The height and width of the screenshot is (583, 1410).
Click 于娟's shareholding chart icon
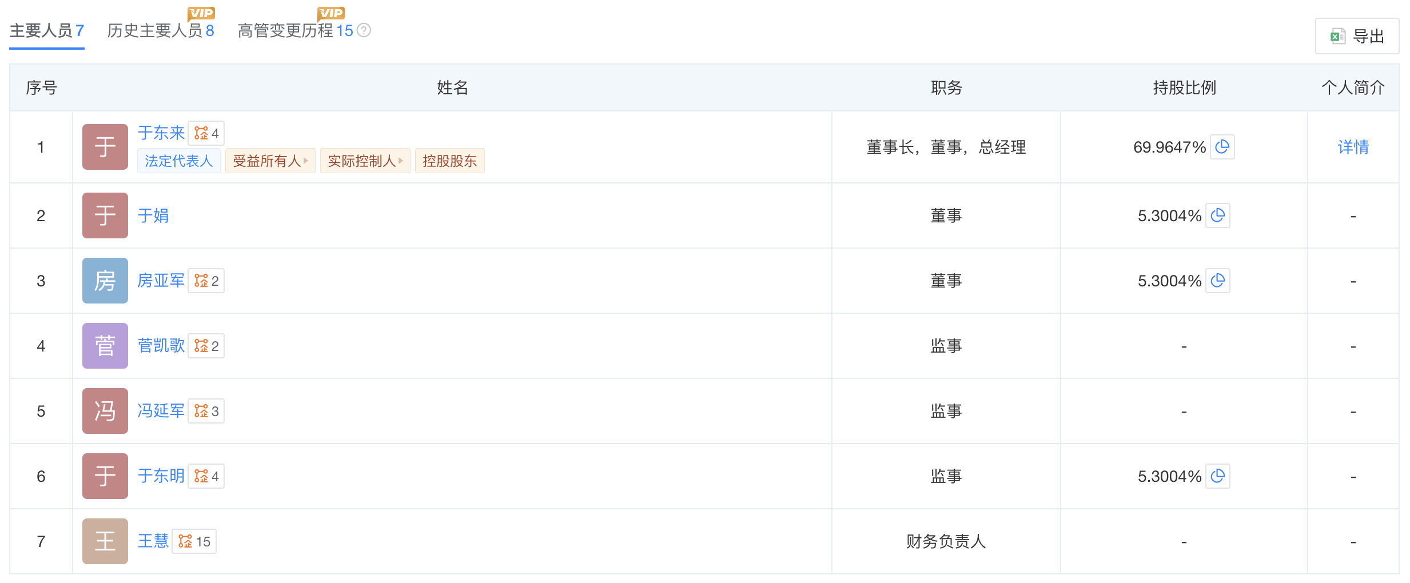coord(1217,215)
